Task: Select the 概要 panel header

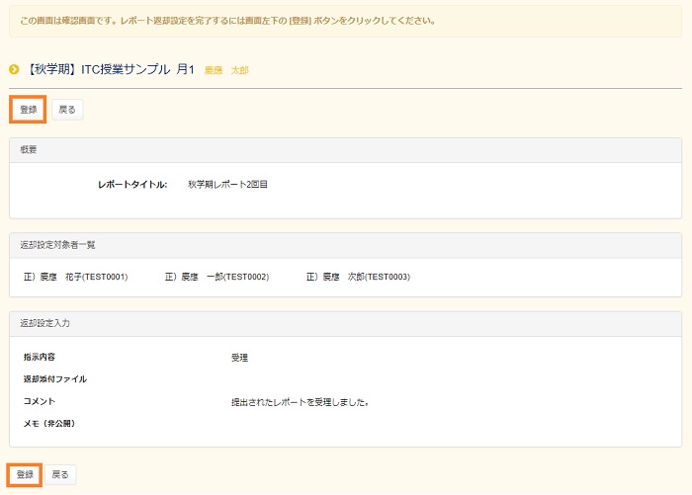Action: click(x=345, y=150)
